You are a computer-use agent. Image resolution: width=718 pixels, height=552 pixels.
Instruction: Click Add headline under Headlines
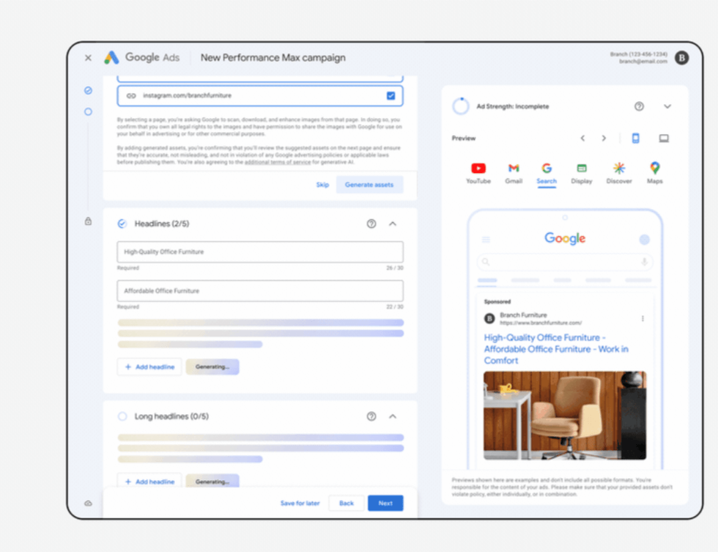[x=149, y=367]
